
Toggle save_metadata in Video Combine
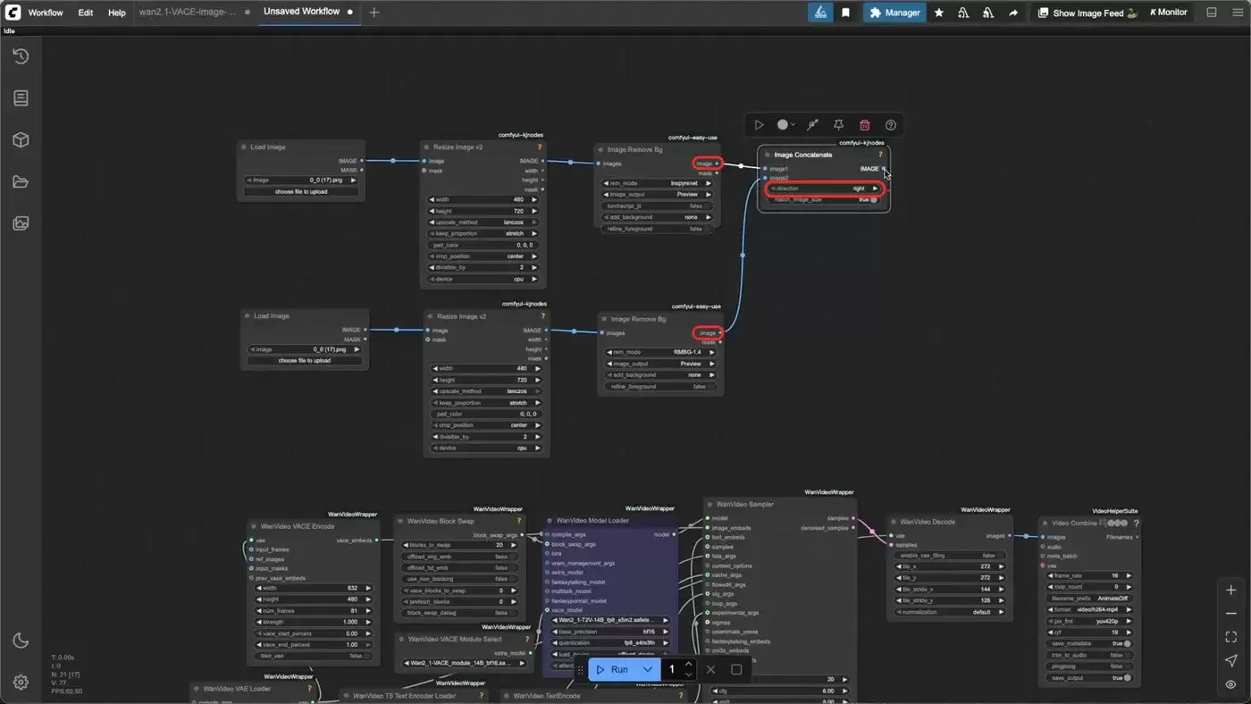pyautogui.click(x=1090, y=643)
